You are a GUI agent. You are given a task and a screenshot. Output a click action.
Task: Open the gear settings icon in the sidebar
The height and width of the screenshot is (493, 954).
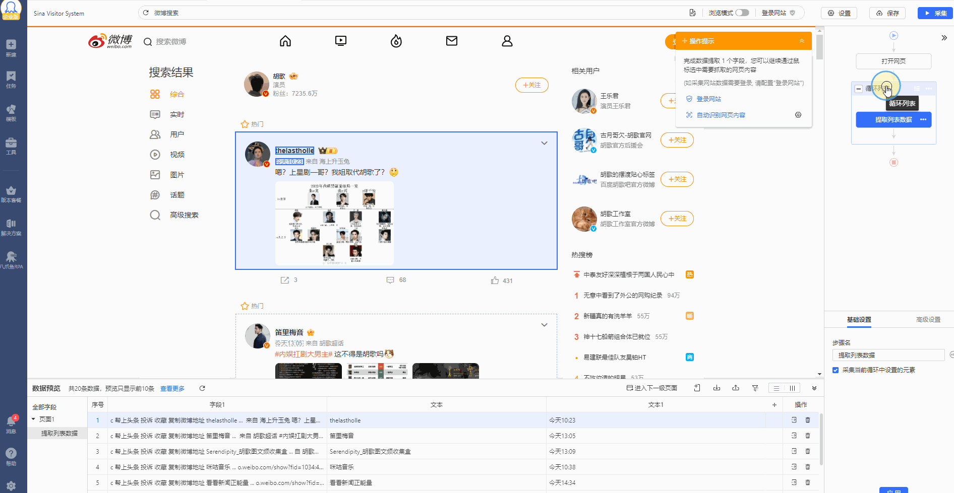point(11,486)
